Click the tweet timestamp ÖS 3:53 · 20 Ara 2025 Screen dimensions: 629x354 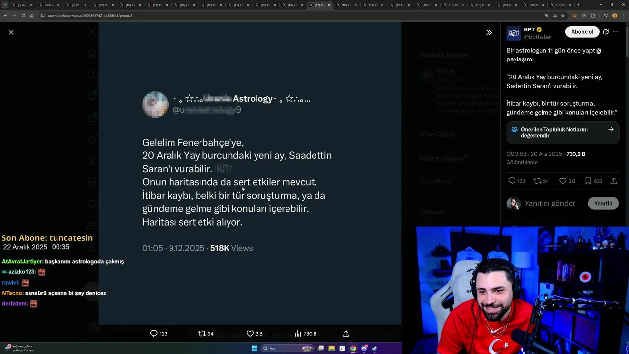(x=534, y=154)
